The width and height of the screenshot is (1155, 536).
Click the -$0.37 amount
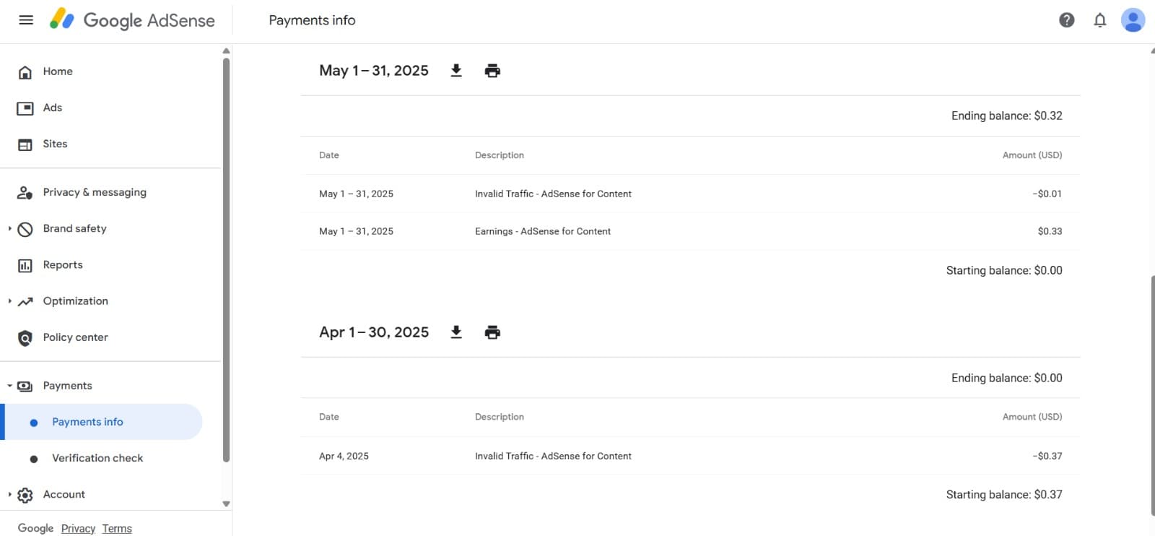tap(1047, 456)
